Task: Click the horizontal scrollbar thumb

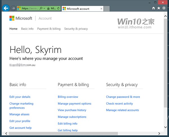Action: (x=63, y=133)
